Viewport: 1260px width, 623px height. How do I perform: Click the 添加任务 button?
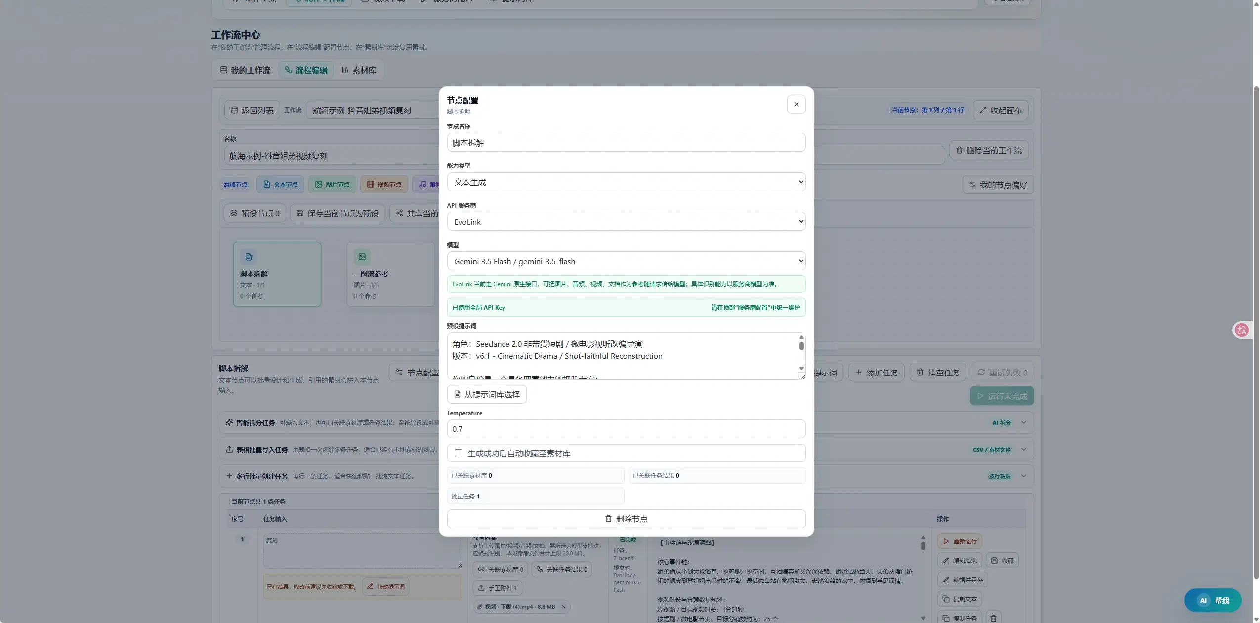pos(877,373)
